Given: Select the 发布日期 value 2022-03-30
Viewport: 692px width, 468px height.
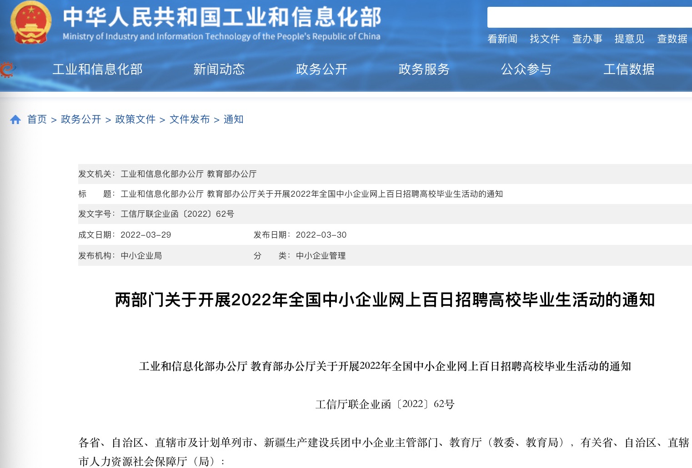Looking at the screenshot, I should pos(321,235).
